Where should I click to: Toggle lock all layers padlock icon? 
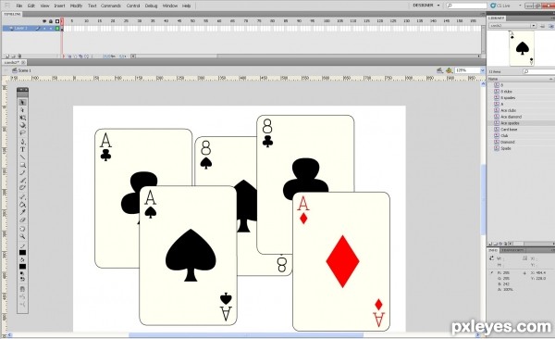click(x=51, y=21)
